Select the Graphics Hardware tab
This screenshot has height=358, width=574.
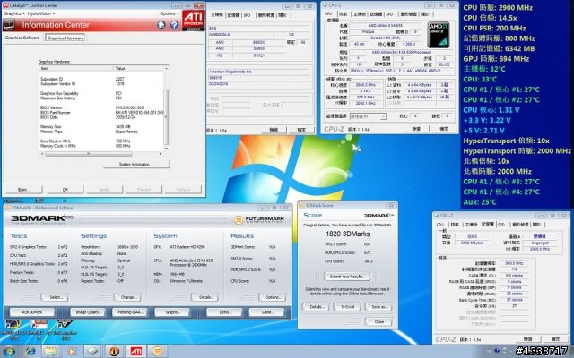coord(65,38)
